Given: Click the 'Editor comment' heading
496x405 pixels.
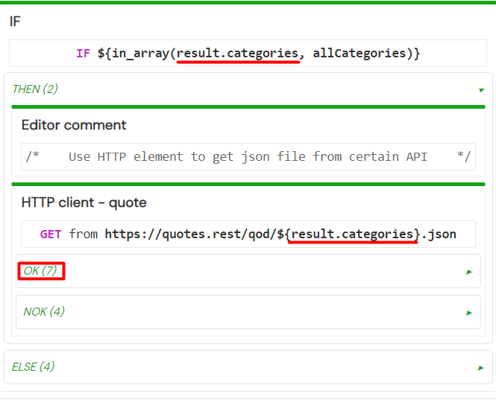Looking at the screenshot, I should point(74,125).
